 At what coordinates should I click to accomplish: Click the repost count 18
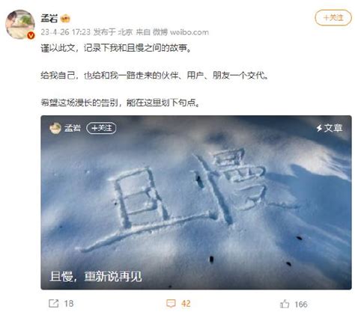(69, 304)
